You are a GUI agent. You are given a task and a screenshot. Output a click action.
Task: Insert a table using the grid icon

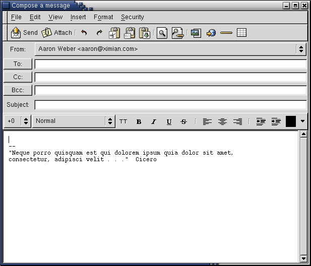point(241,33)
